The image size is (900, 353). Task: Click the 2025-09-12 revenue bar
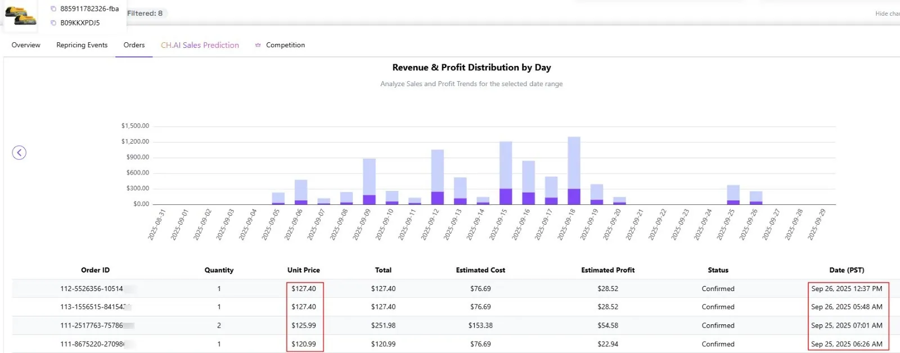click(438, 177)
